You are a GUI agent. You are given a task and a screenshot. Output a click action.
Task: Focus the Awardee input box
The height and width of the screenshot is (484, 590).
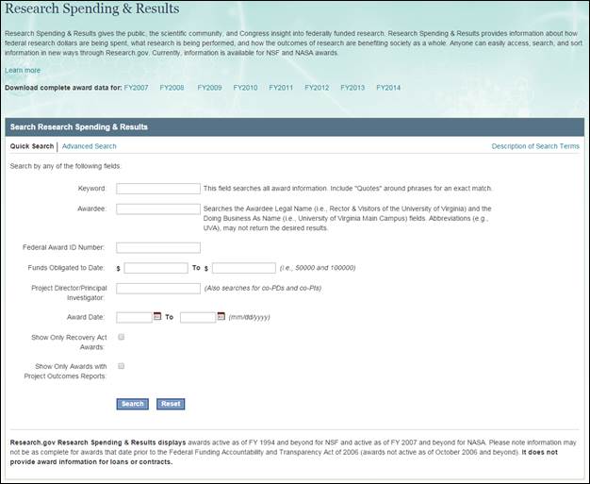(158, 209)
